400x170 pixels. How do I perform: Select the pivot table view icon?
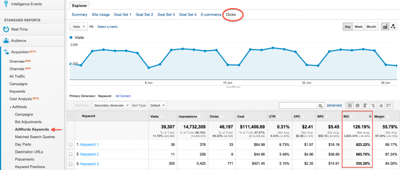389,105
